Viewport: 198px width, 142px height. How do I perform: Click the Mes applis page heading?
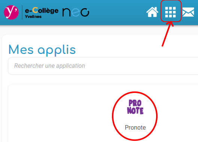(x=42, y=50)
